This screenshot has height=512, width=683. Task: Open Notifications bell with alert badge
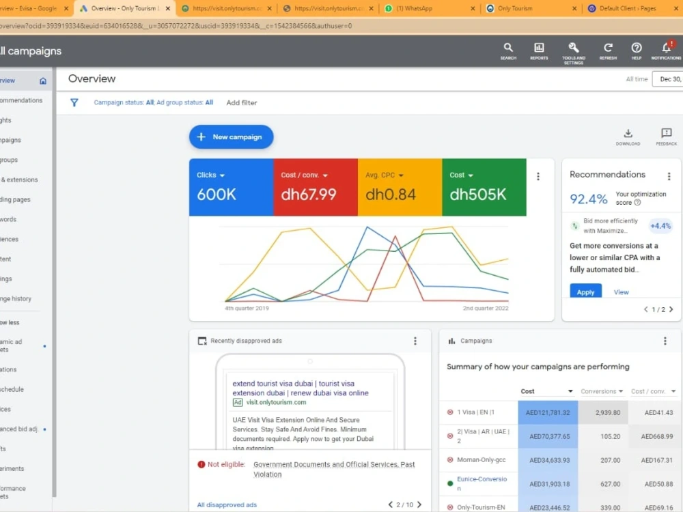(666, 50)
